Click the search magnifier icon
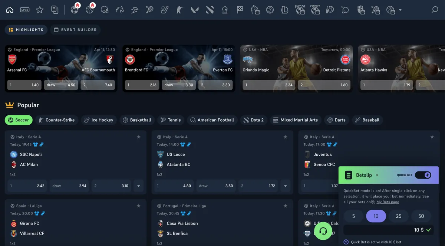Screen dimensions: 445x246 pos(435,10)
